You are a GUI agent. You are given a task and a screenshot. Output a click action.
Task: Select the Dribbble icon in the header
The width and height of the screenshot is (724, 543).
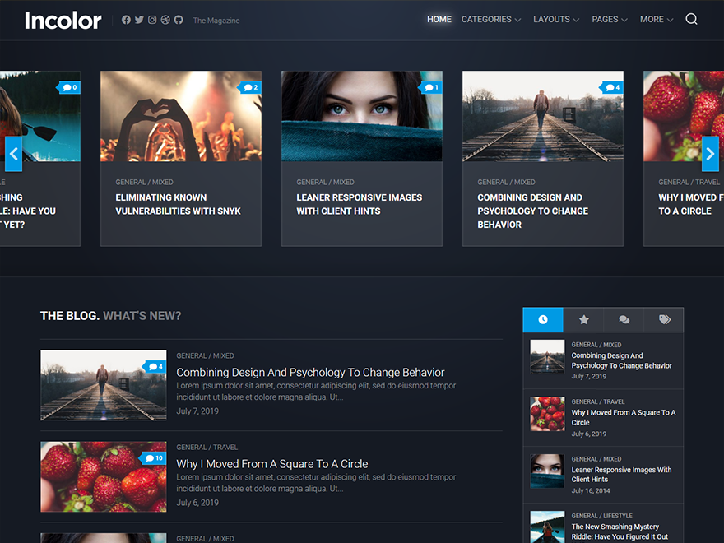coord(166,19)
